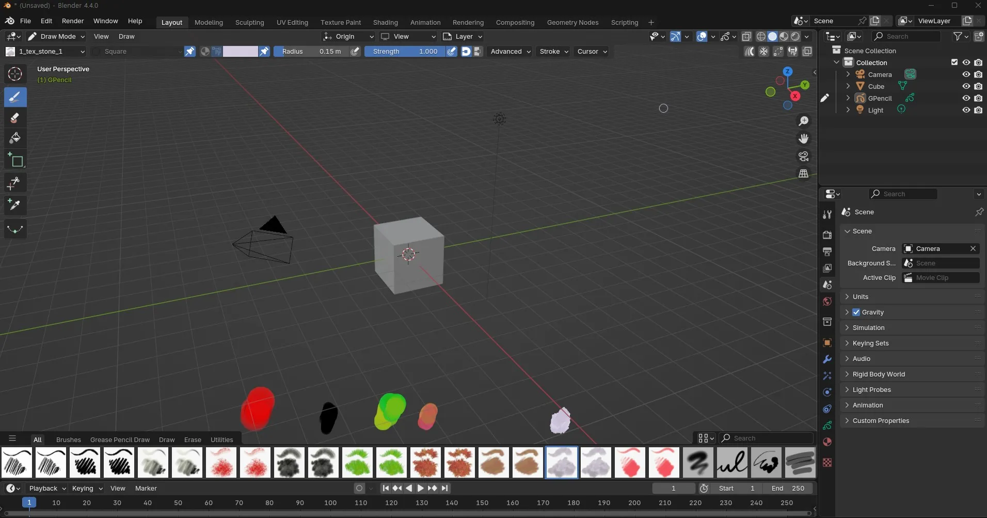
Task: Open the Advanced brush settings dropdown
Action: coord(510,51)
